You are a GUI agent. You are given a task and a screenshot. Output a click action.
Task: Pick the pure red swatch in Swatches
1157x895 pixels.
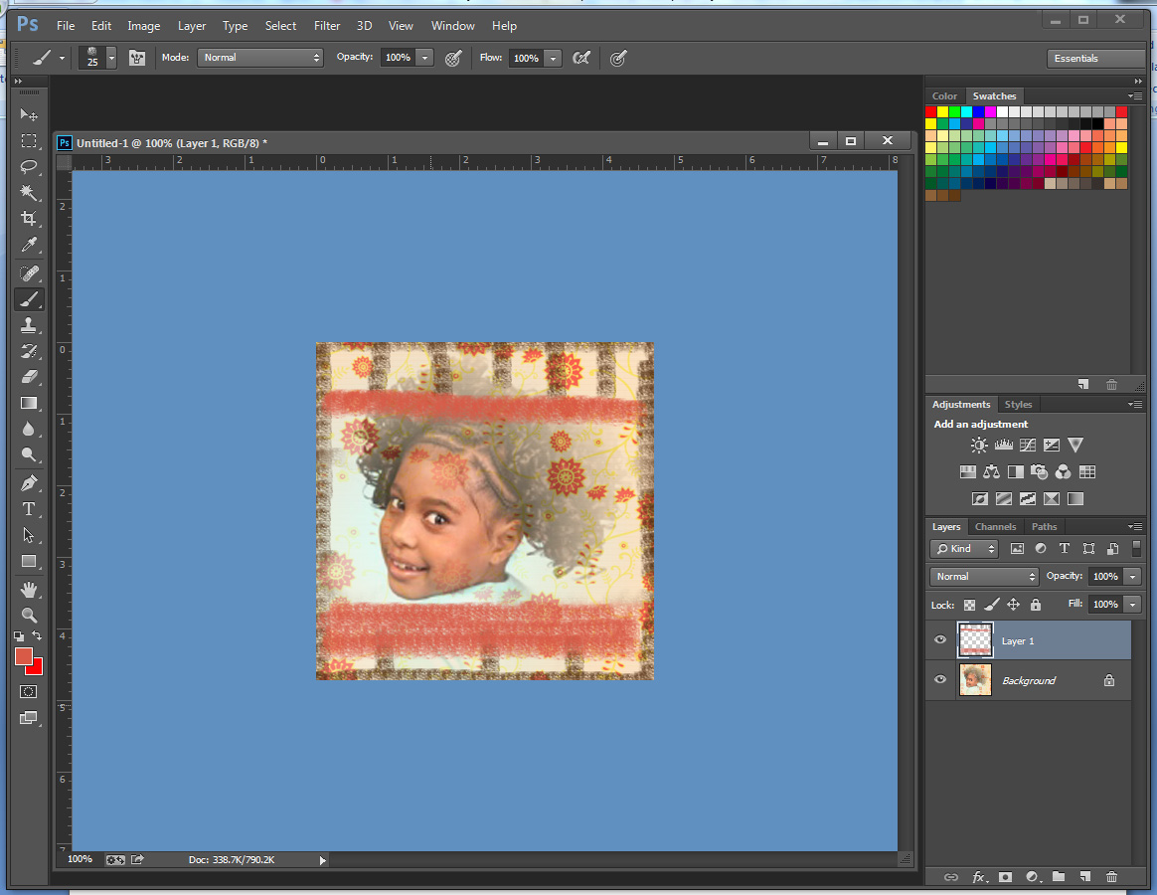pos(931,112)
